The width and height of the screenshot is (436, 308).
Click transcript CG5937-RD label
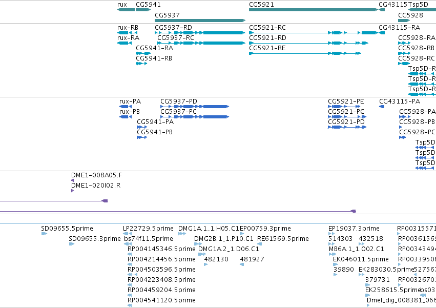(174, 28)
